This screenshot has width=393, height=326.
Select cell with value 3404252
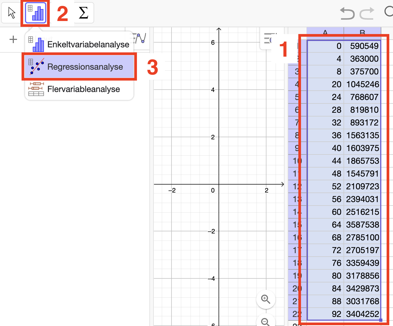point(362,314)
